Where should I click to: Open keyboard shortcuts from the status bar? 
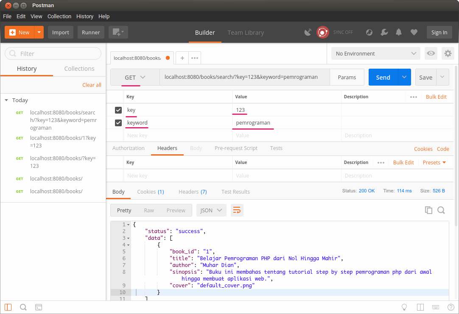pyautogui.click(x=435, y=307)
